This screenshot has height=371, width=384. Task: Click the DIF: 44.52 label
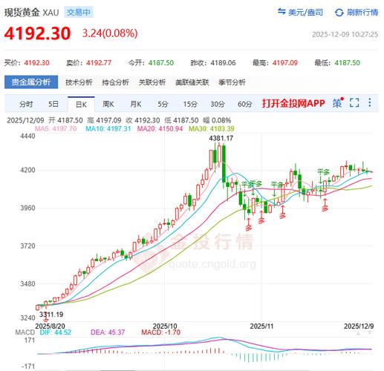(x=56, y=332)
